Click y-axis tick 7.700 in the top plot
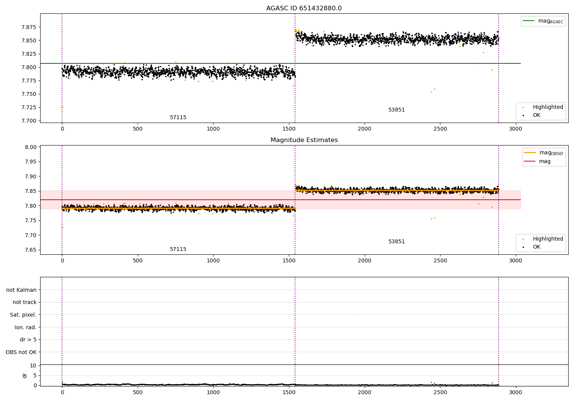Viewport: 574px width, 401px height. (29, 121)
